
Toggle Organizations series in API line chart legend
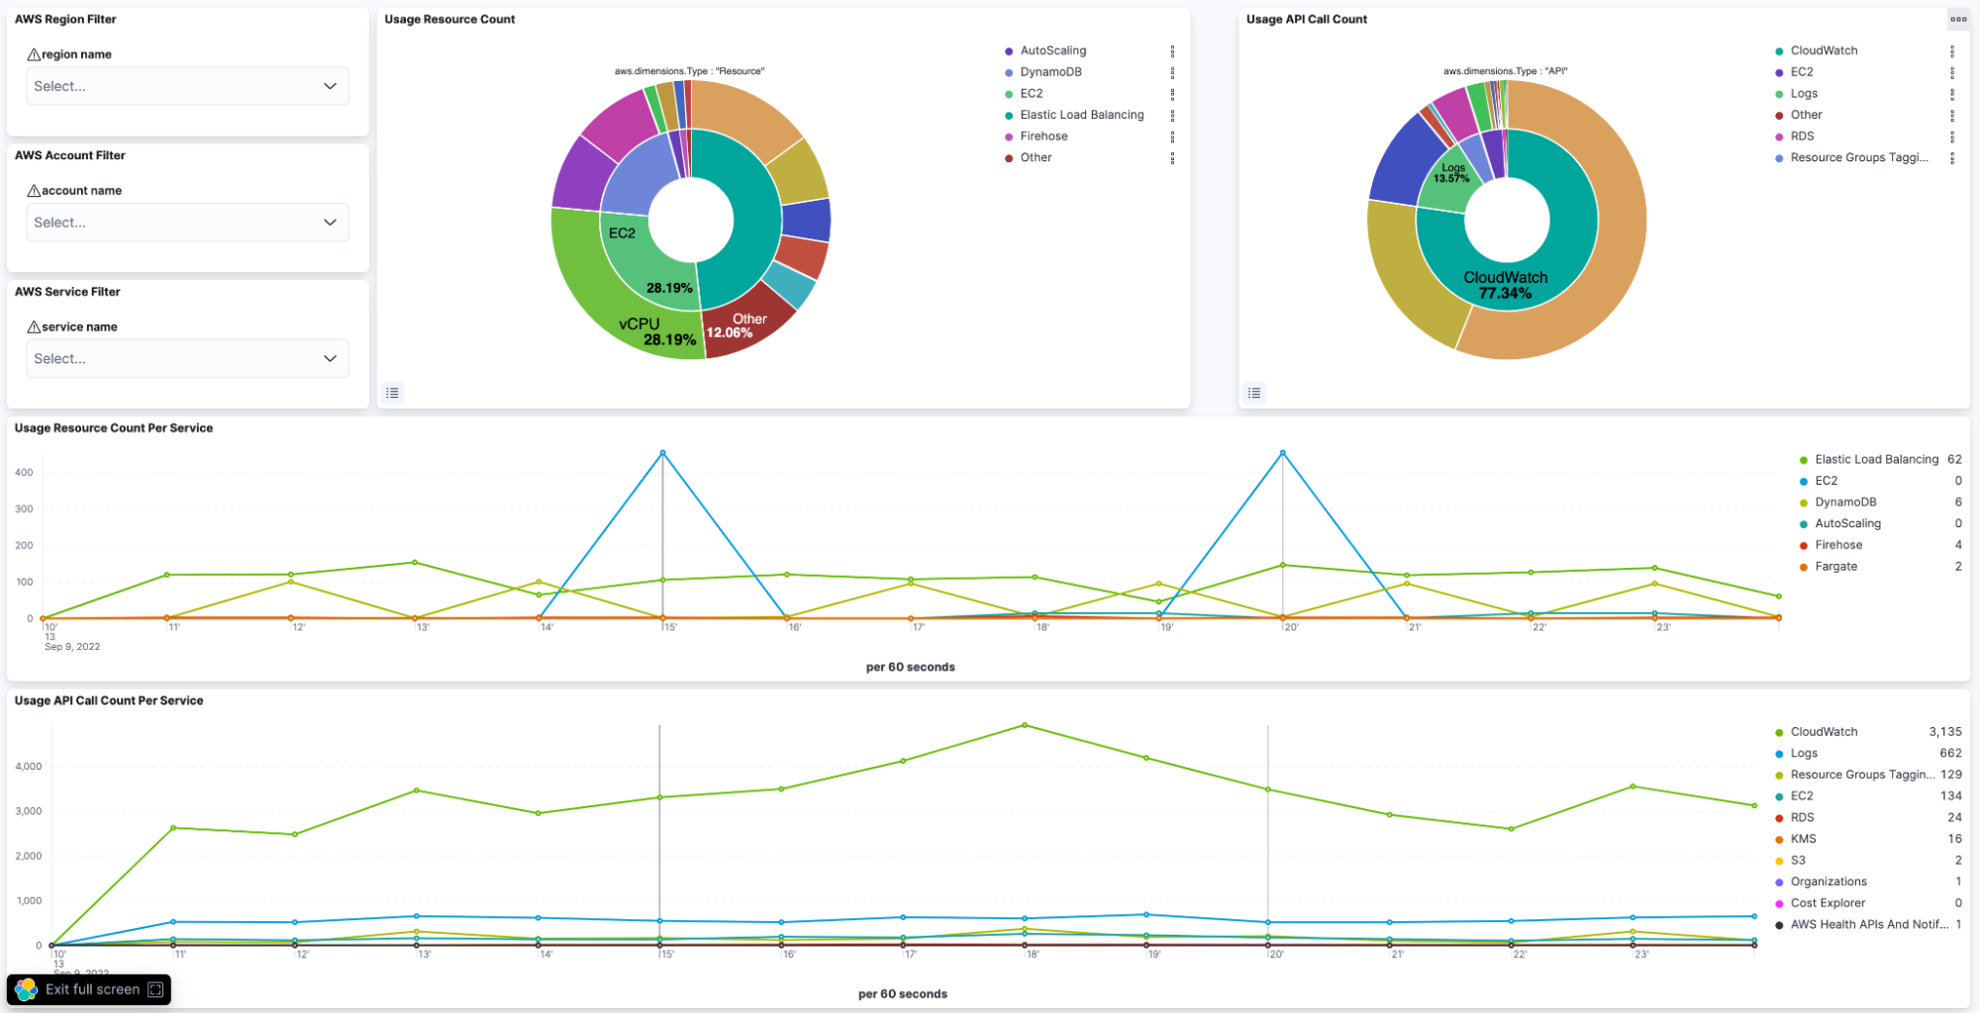[1829, 881]
